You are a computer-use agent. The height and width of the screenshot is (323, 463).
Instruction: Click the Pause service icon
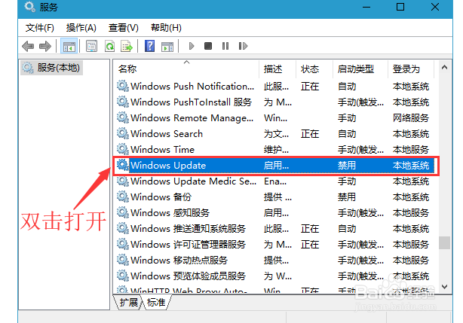point(225,46)
